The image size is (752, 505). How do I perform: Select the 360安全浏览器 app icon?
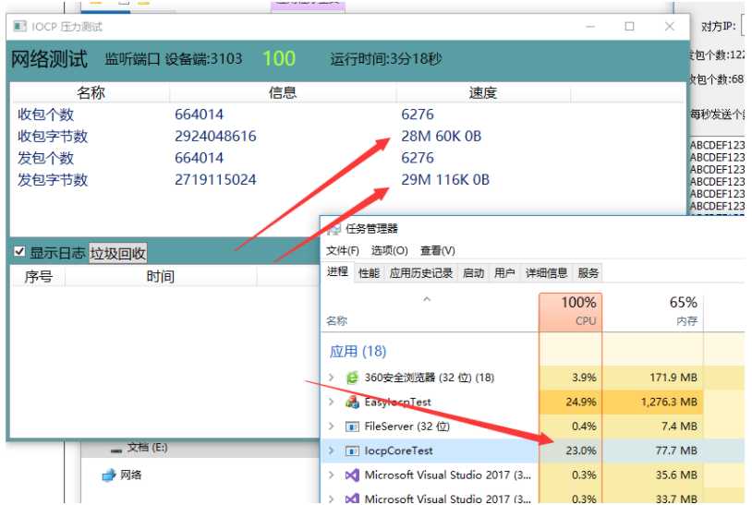(352, 378)
